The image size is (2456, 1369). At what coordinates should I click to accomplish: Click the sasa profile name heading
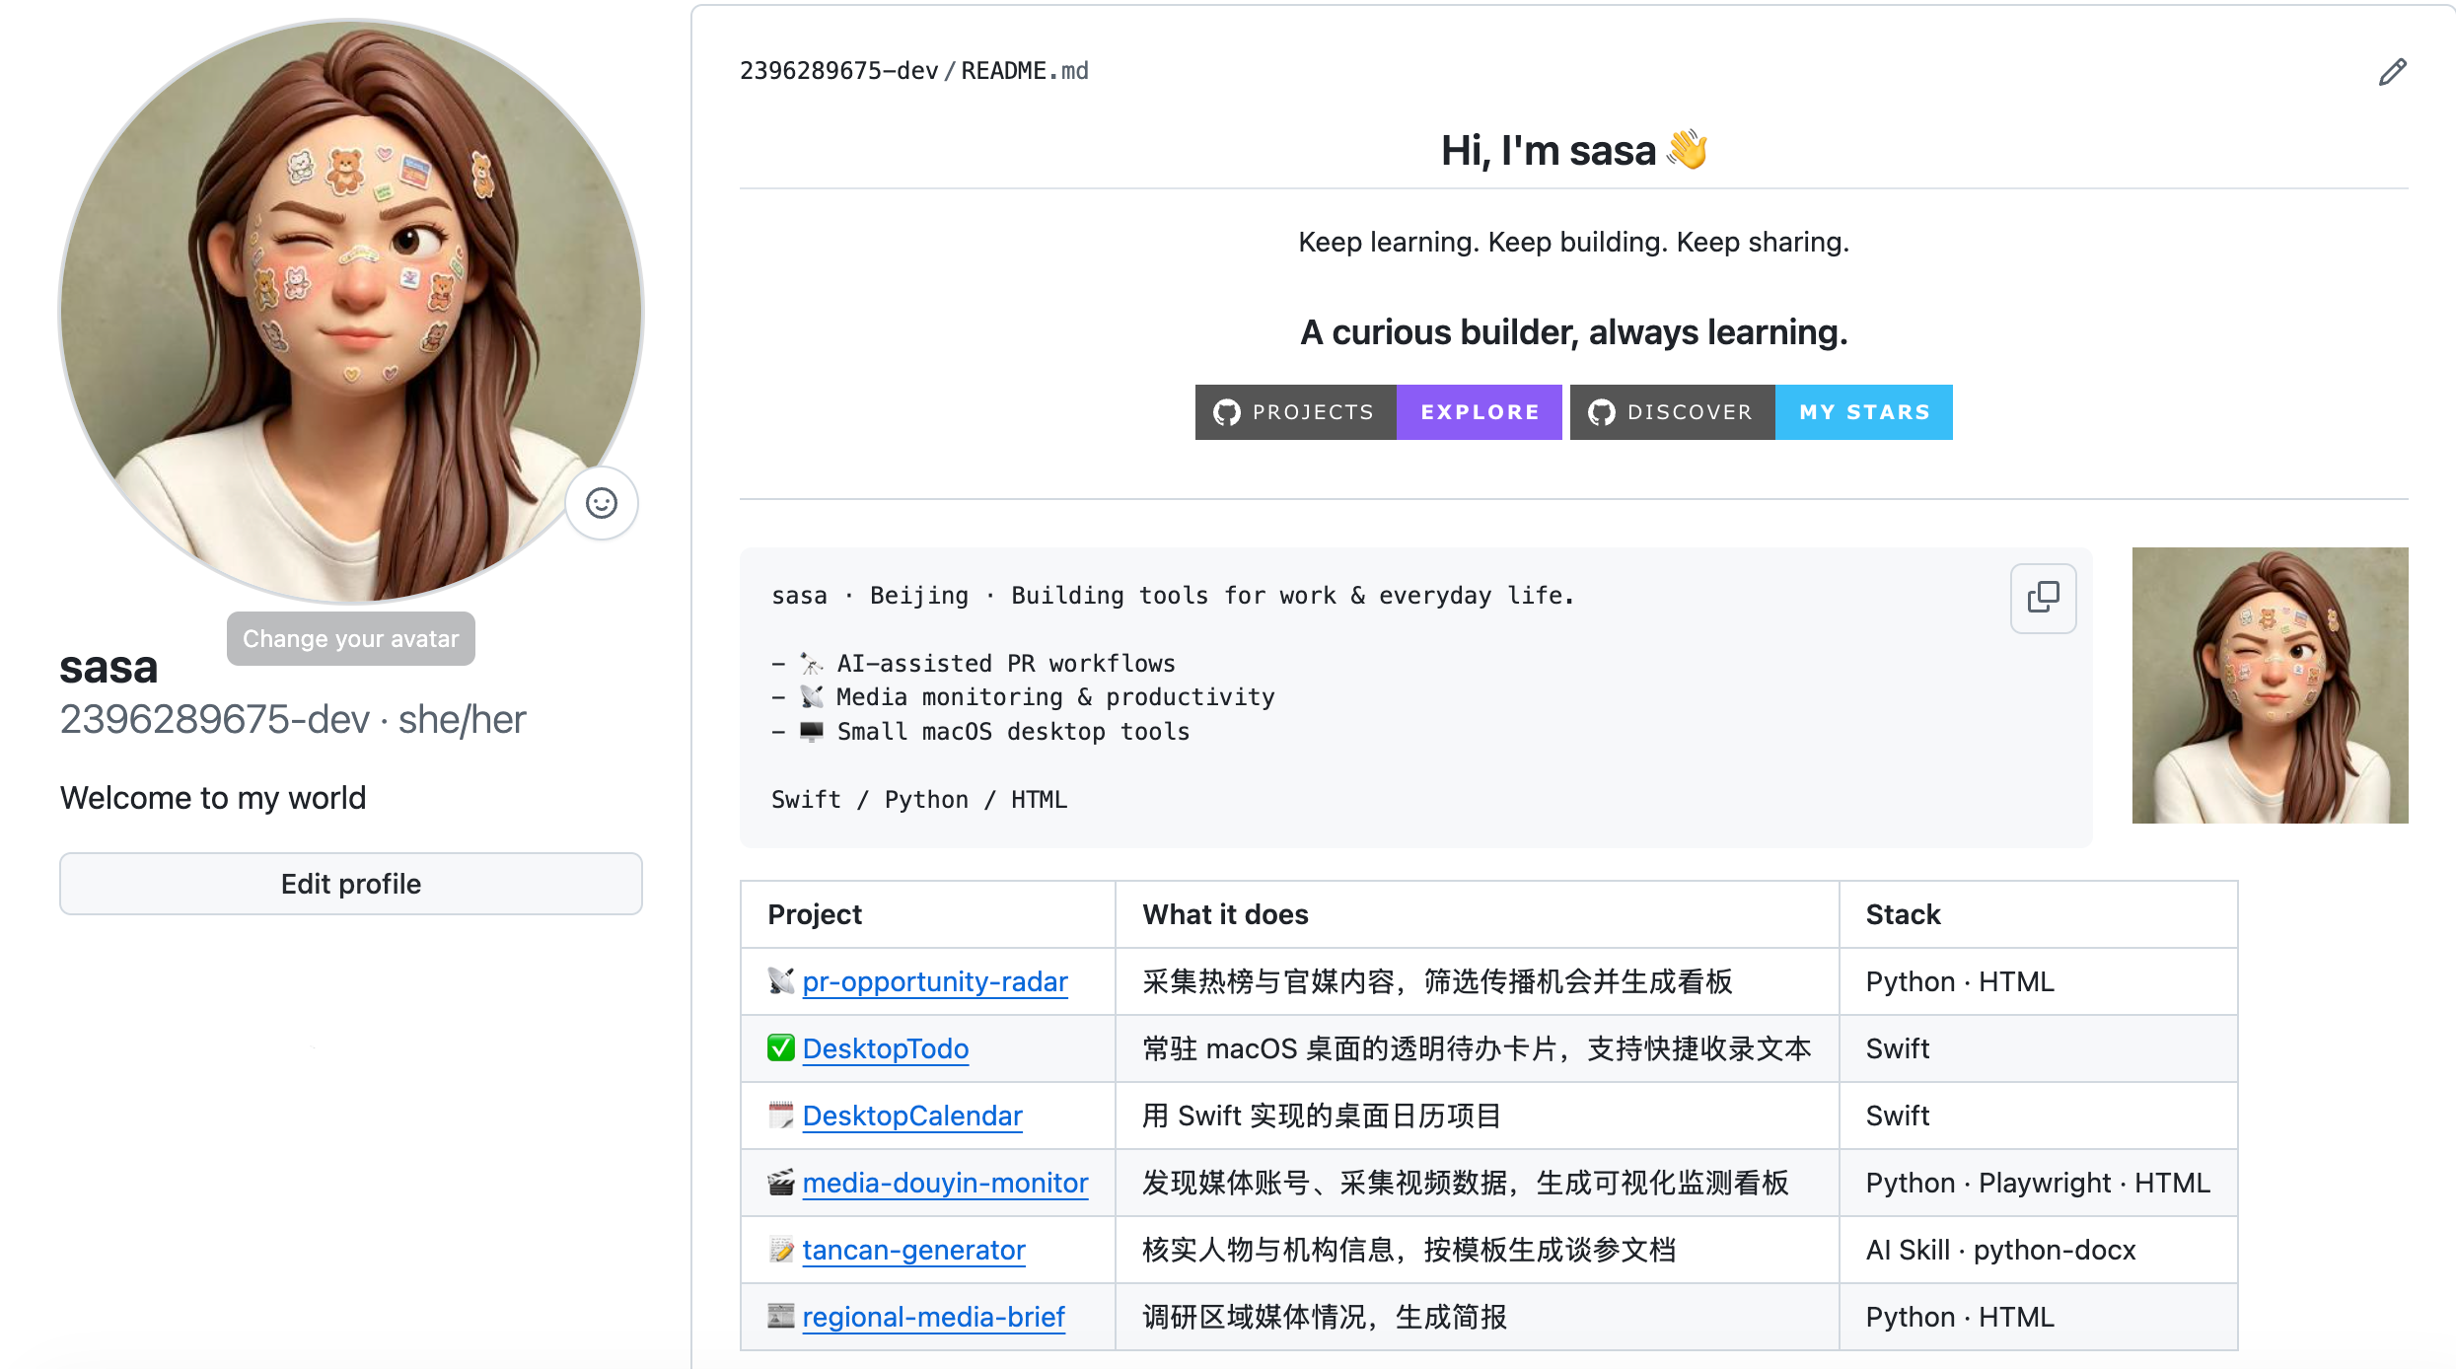click(108, 667)
